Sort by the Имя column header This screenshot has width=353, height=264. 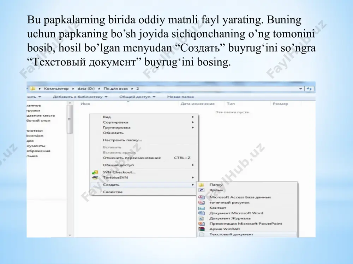point(85,104)
